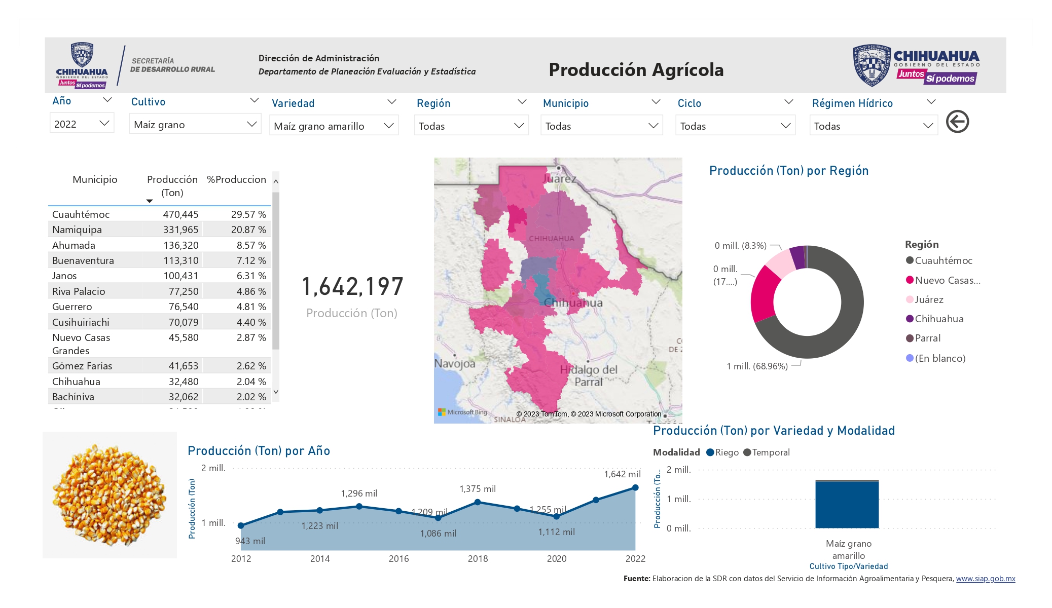
Task: Select the Cuauhtémoc row in municipio table
Action: pos(160,214)
